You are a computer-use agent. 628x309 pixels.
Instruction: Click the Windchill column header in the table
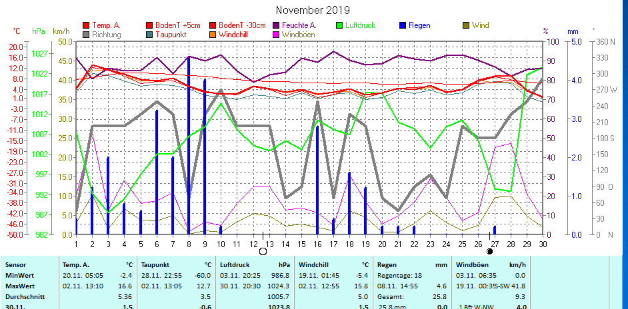(x=313, y=265)
